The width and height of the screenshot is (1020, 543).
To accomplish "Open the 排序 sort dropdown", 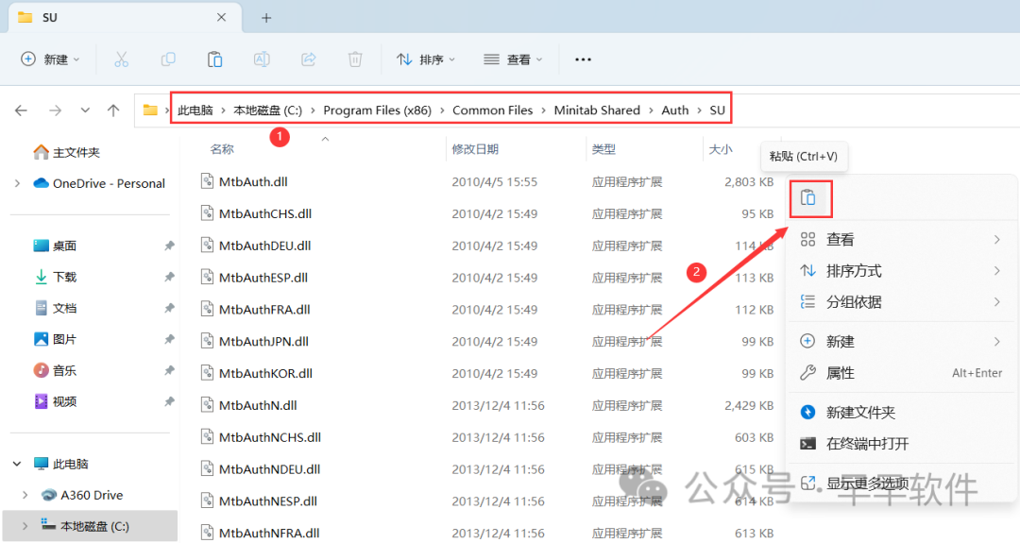I will tap(426, 59).
